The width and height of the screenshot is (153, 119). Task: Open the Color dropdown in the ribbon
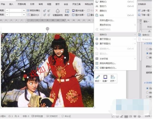coord(67,15)
